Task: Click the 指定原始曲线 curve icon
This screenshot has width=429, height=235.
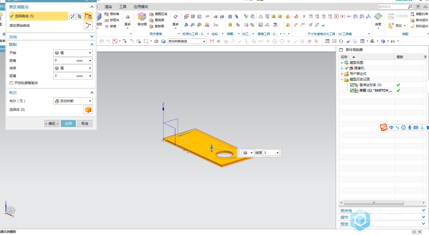Action: tap(88, 26)
